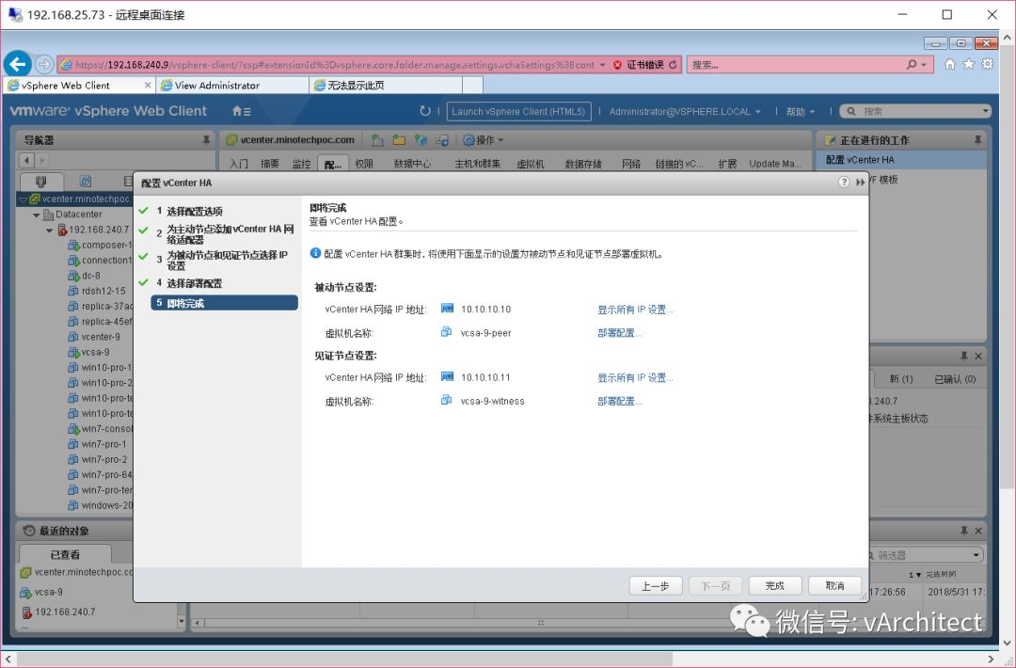This screenshot has width=1016, height=668.
Task: Open IE favorites star icon
Action: 969,64
